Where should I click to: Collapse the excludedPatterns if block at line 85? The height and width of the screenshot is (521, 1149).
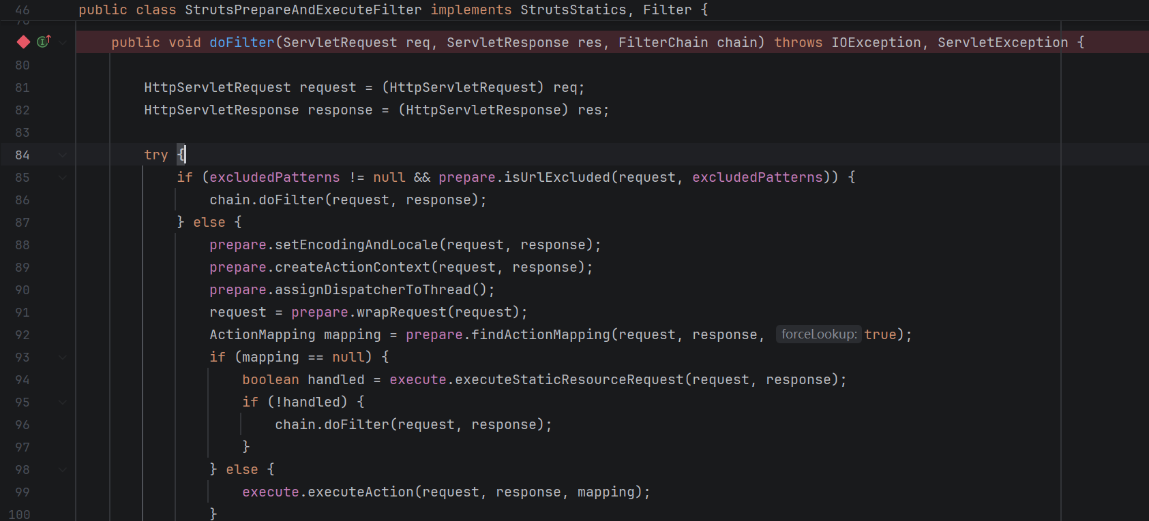coord(63,178)
